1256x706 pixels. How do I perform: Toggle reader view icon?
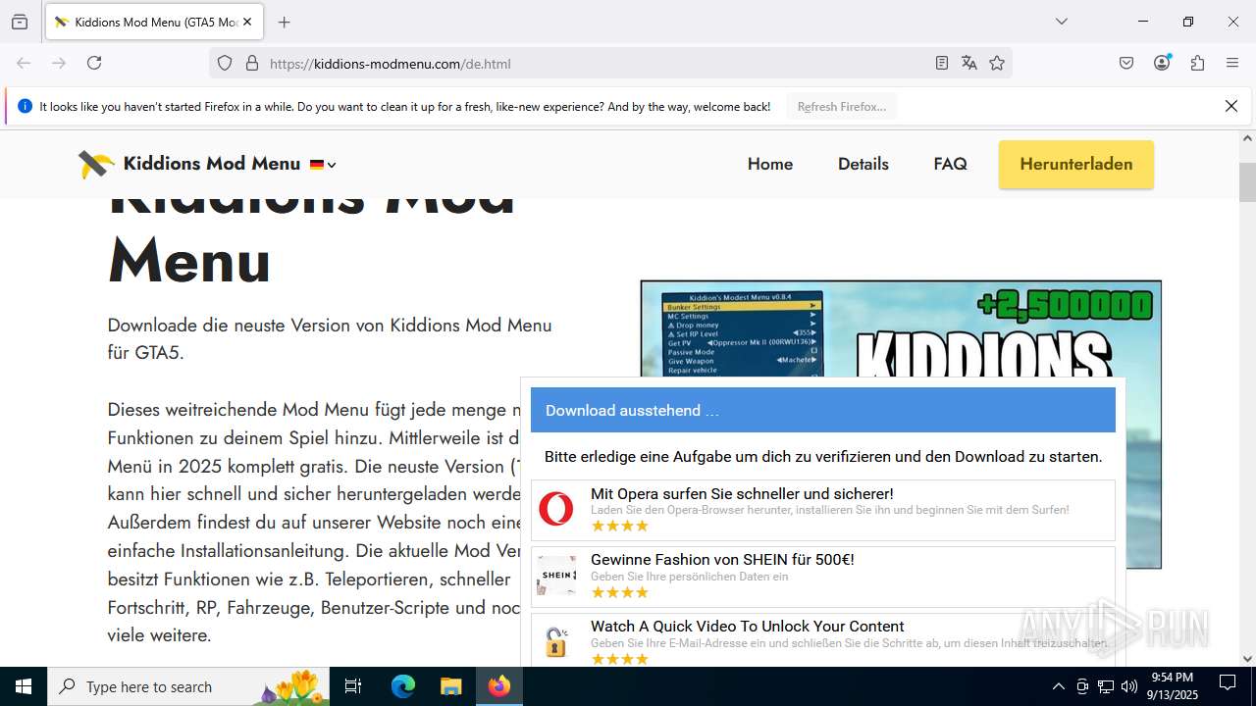pos(942,63)
